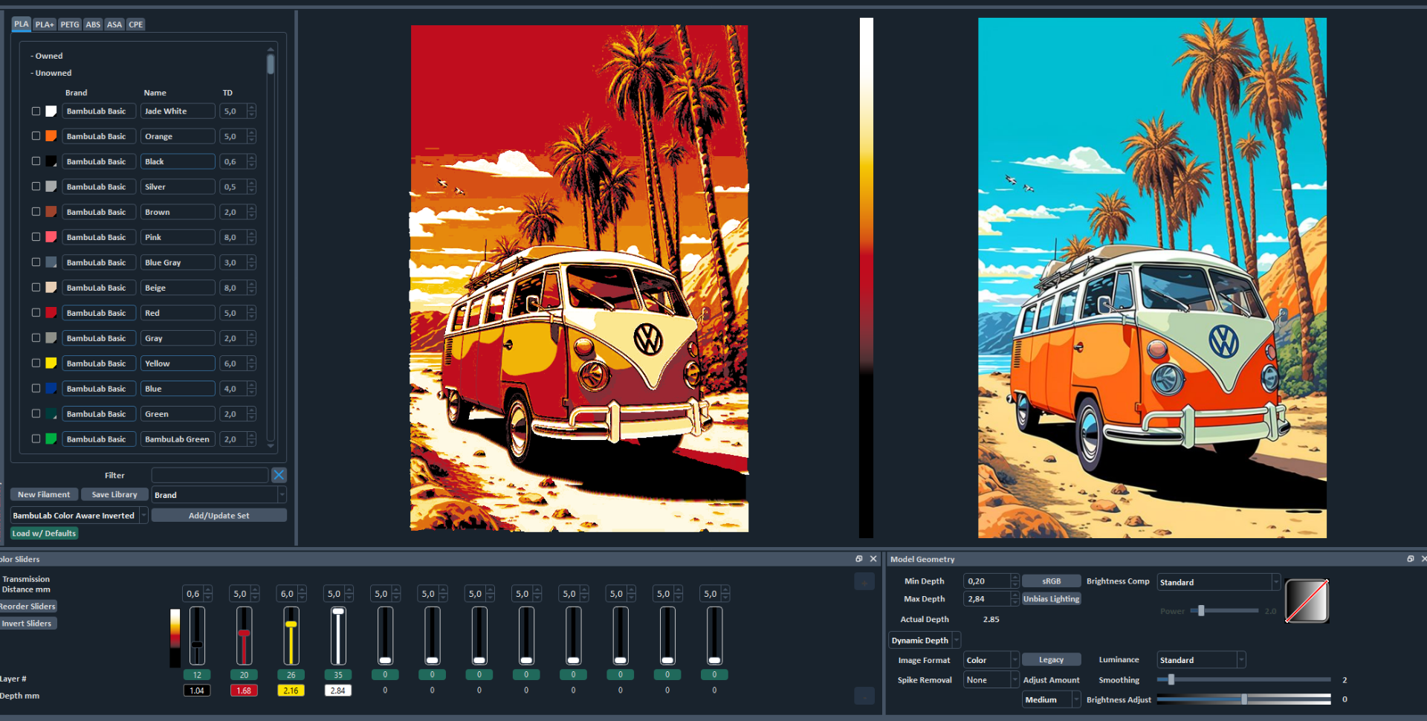
Task: Click the Save Library button
Action: (114, 494)
